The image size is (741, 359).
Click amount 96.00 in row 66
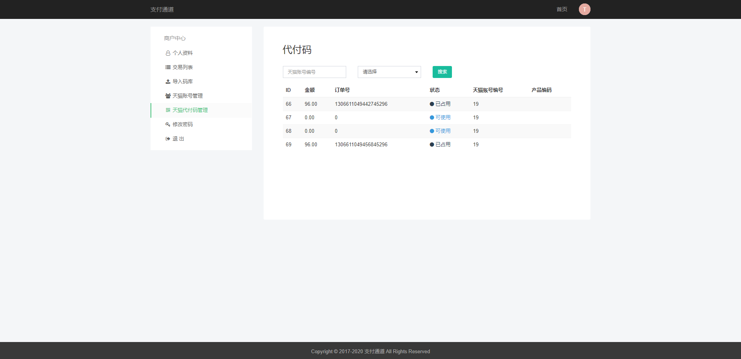tap(311, 104)
